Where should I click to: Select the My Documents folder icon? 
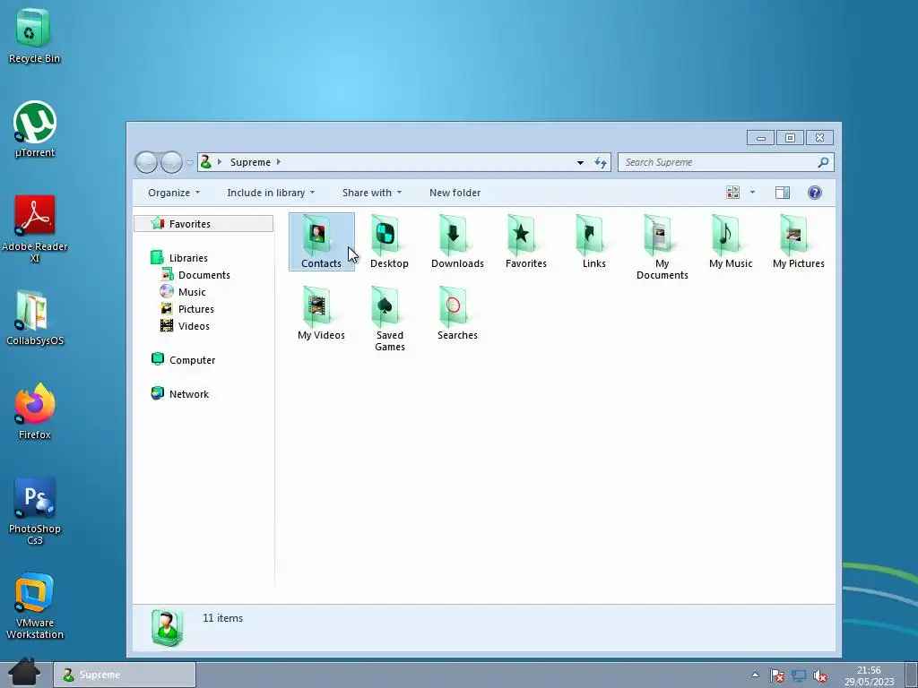pyautogui.click(x=663, y=247)
